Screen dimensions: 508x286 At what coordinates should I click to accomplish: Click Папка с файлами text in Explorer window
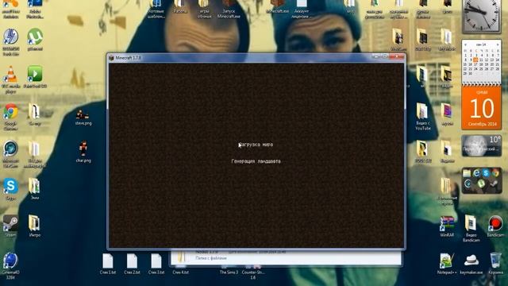(x=211, y=258)
